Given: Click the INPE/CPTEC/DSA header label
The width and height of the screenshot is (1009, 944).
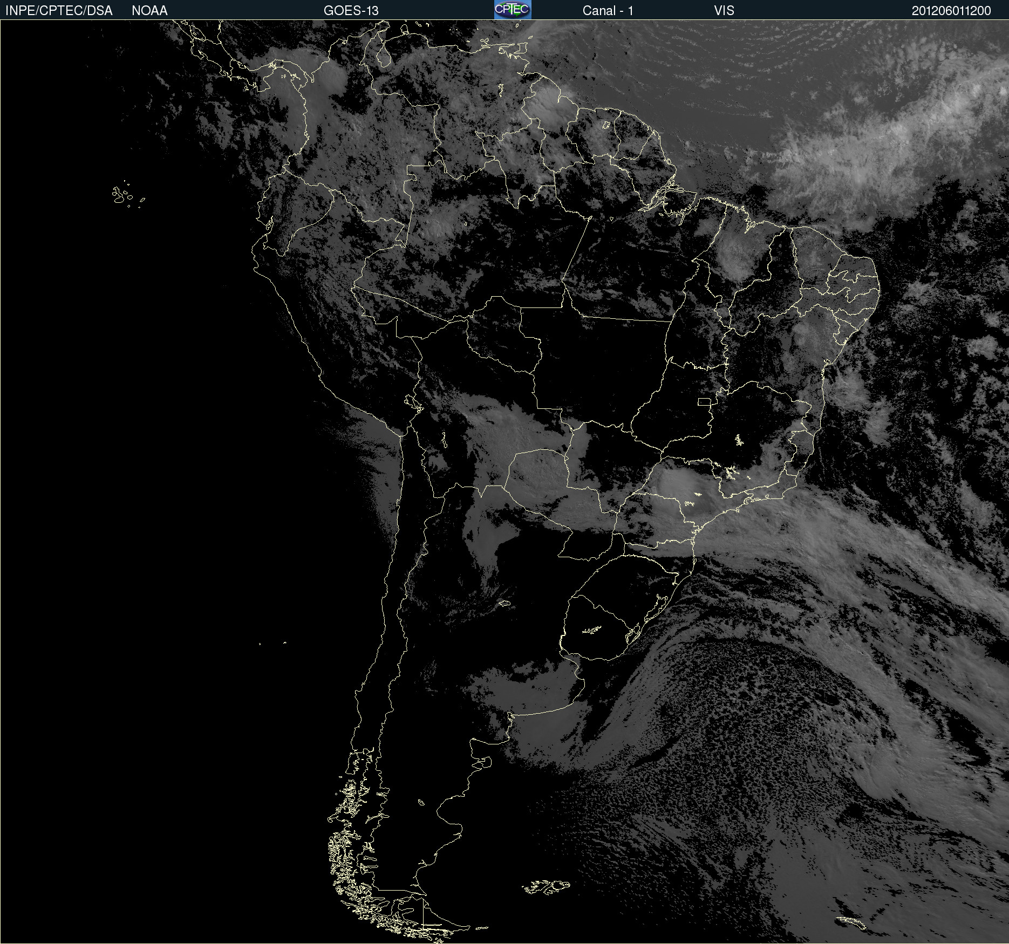Looking at the screenshot, I should (x=59, y=11).
